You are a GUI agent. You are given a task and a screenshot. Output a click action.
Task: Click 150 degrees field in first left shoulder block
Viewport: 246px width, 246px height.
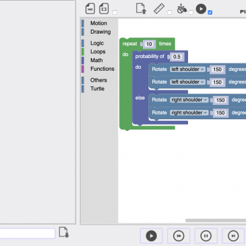[217, 69]
